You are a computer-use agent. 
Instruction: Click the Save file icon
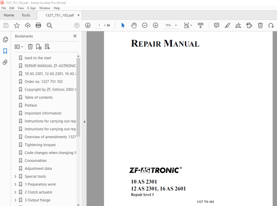(6, 25)
